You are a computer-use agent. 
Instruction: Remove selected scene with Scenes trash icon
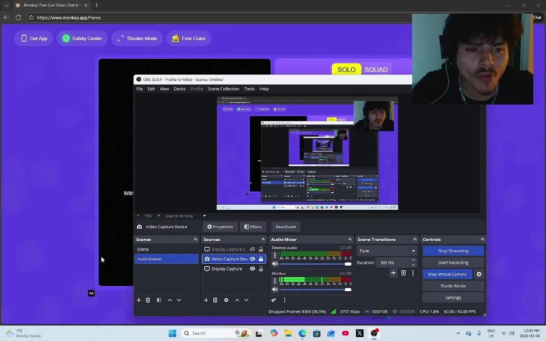click(x=148, y=300)
